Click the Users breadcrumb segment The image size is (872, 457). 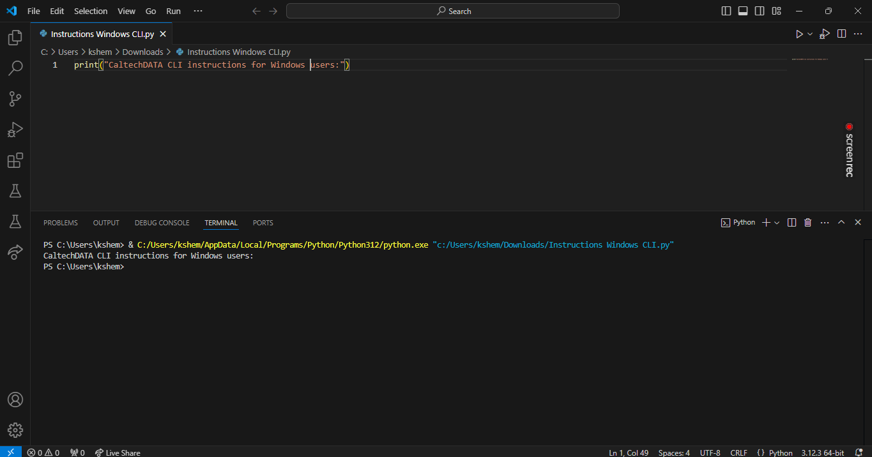[x=68, y=52]
